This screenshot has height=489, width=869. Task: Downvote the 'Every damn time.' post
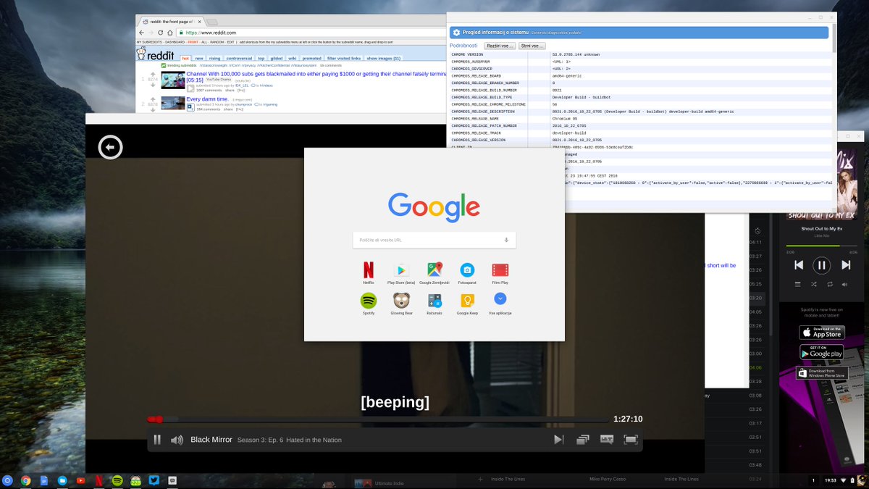[x=153, y=110]
